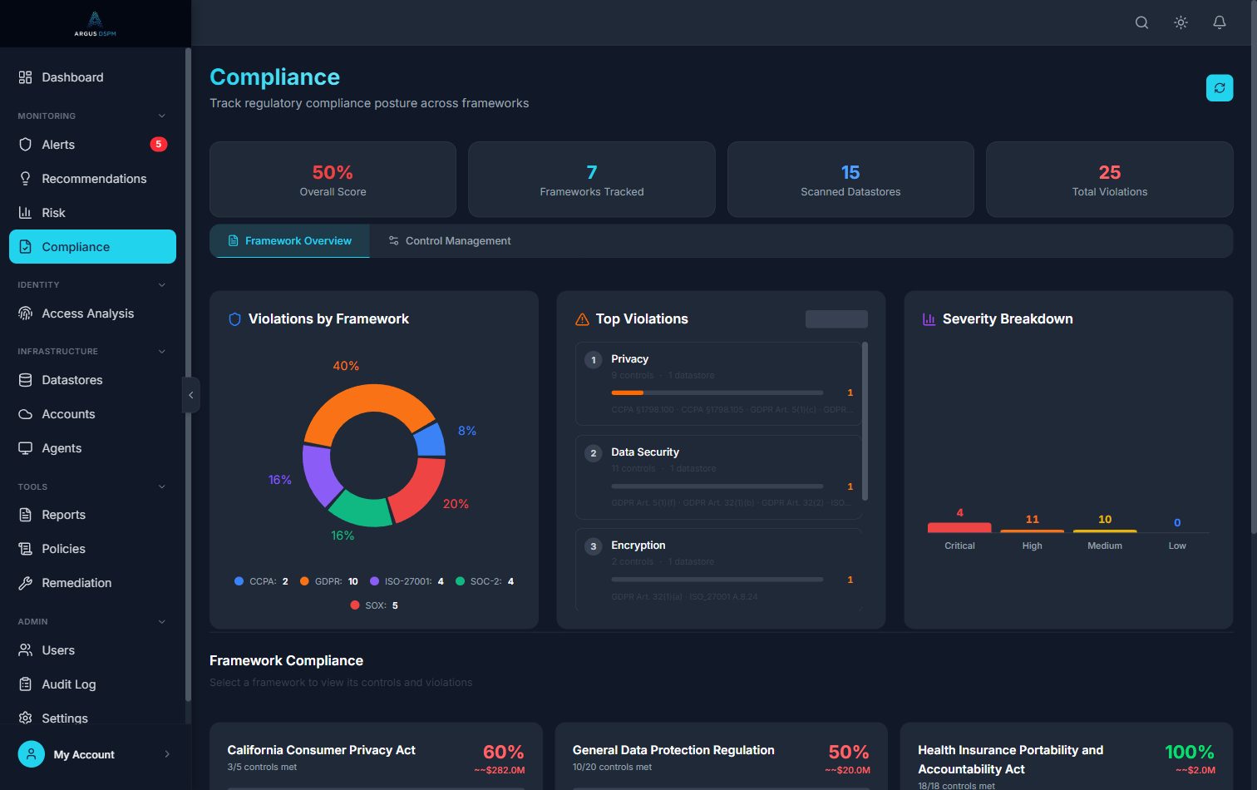Click the Alerts badge showing 5
The height and width of the screenshot is (790, 1257).
click(158, 145)
